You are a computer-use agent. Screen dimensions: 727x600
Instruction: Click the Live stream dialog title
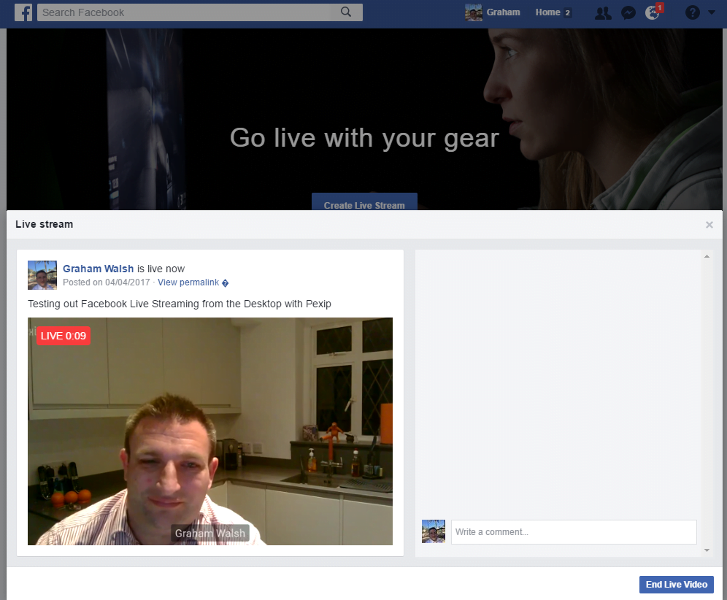[x=44, y=224]
